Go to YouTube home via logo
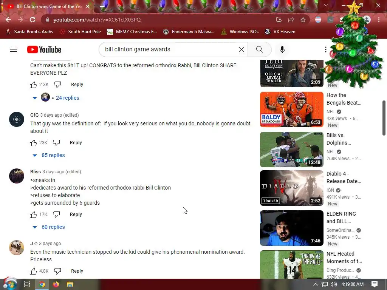This screenshot has width=387, height=290. click(x=44, y=49)
